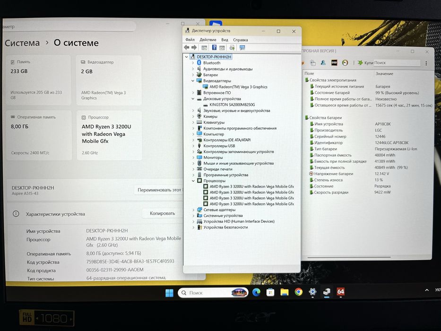Select KINGSTON SA2000M8250G disk

click(232, 105)
